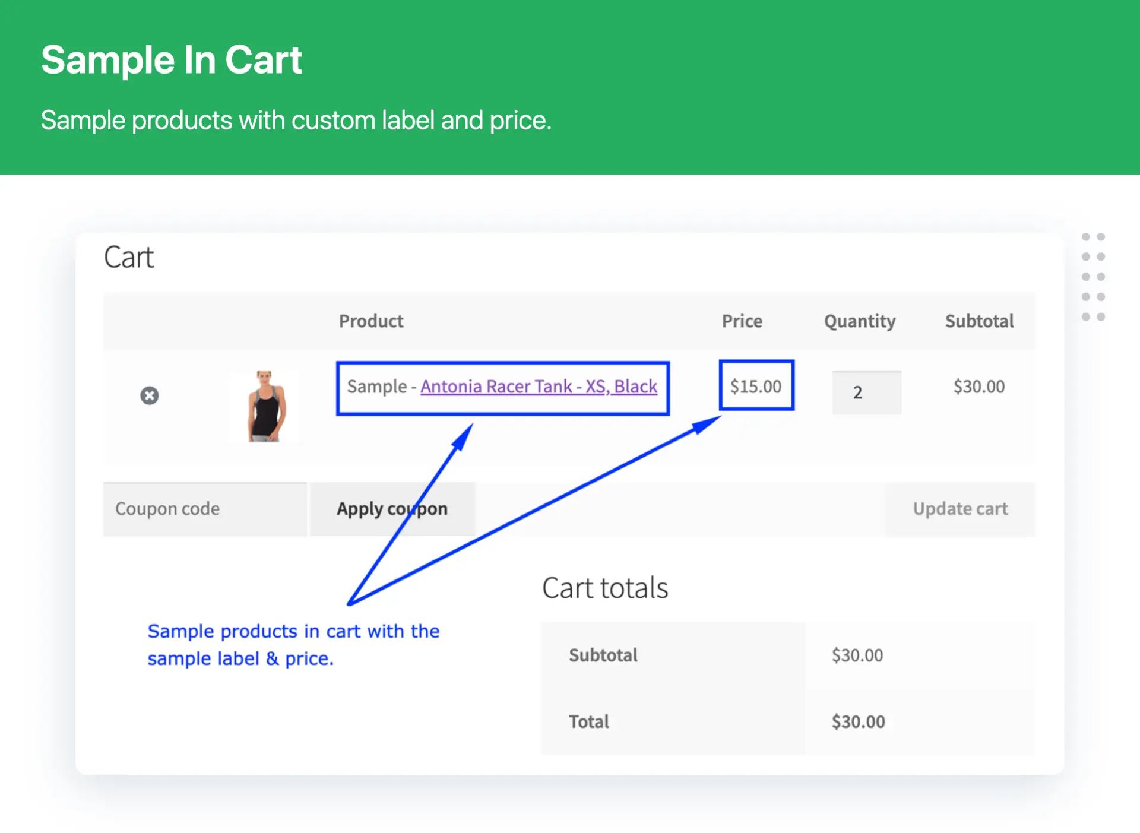Click the Product column header
The image size is (1140, 833).
tap(371, 321)
